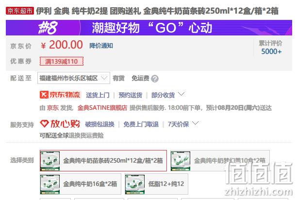
Task: Claim the 满139减110 coupon
Action: tap(62, 61)
